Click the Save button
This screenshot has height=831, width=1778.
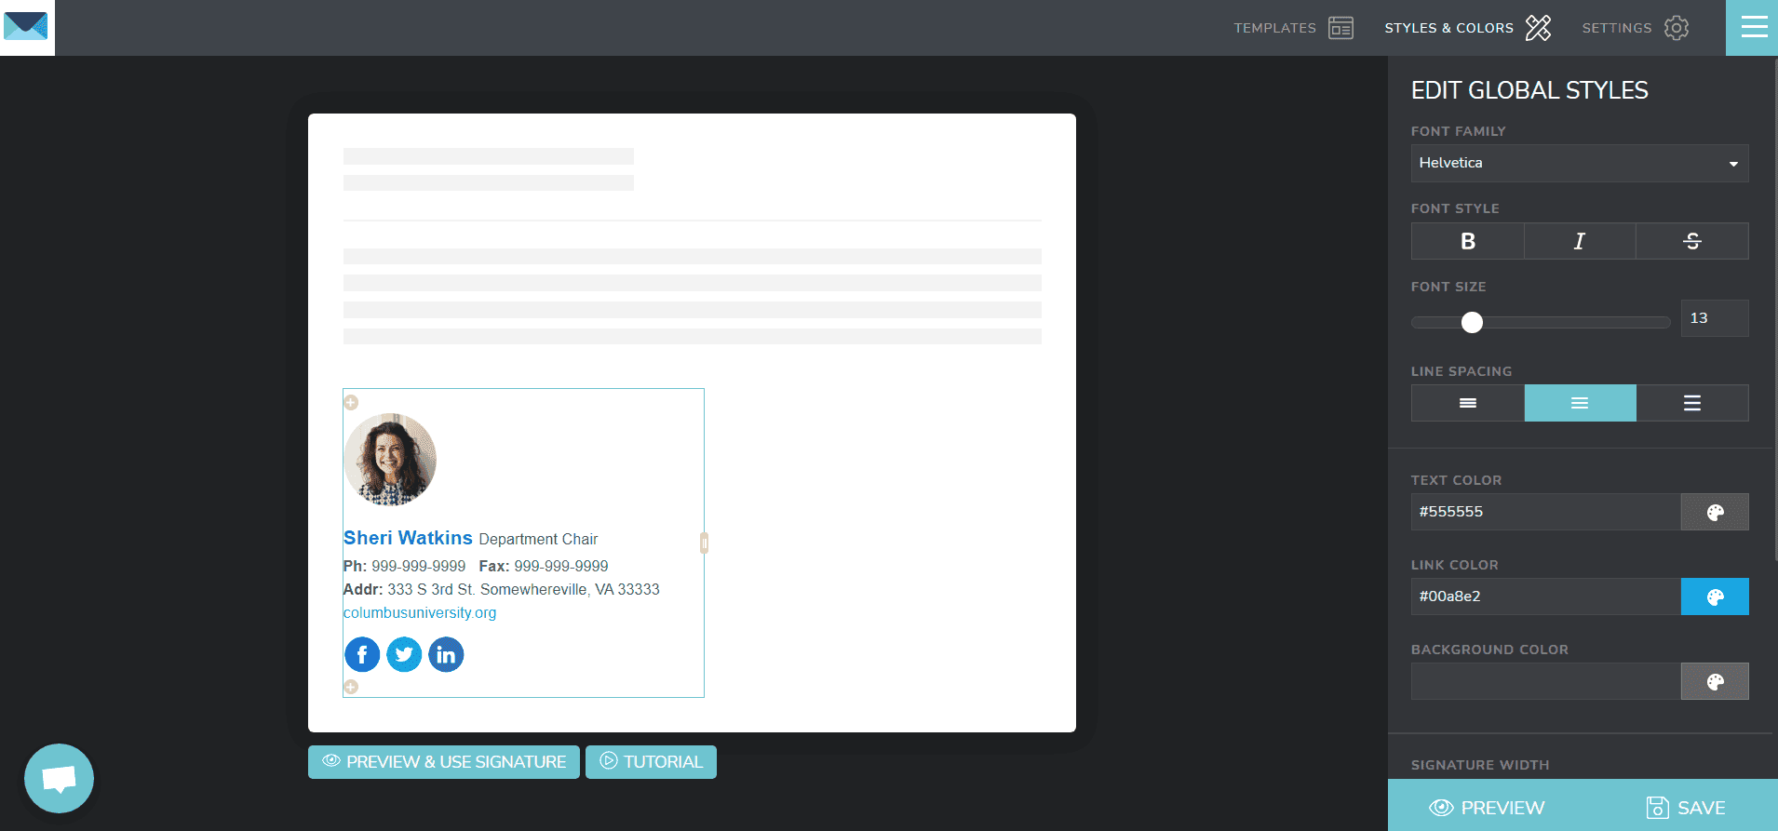click(x=1685, y=807)
